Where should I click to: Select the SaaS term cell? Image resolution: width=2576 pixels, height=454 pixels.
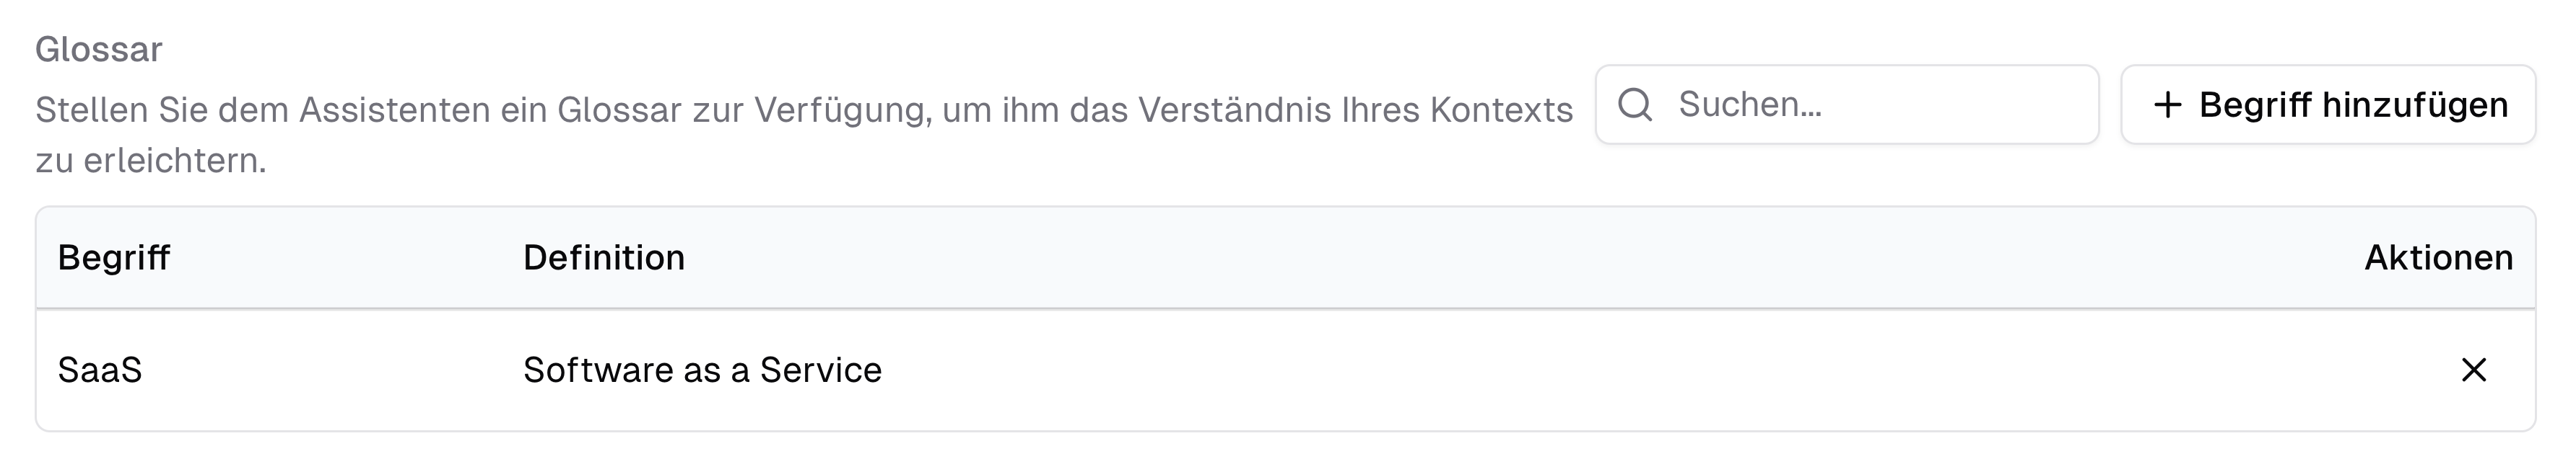[x=102, y=369]
